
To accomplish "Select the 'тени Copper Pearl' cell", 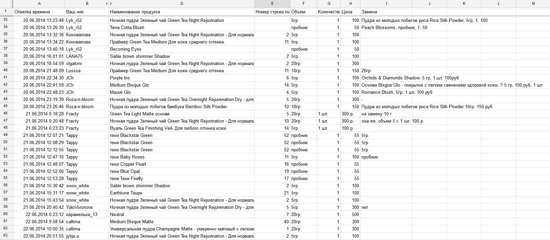I will pyautogui.click(x=182, y=164).
